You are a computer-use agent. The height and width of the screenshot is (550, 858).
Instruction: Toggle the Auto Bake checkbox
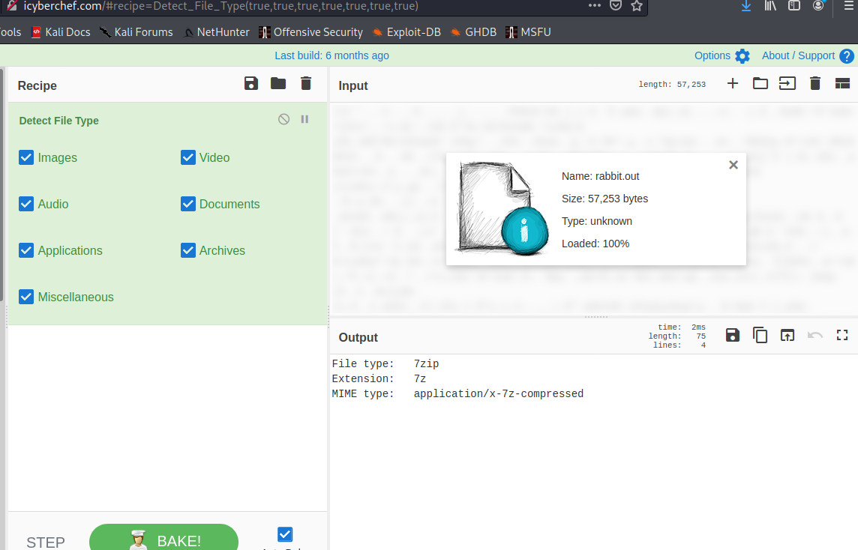pyautogui.click(x=285, y=534)
